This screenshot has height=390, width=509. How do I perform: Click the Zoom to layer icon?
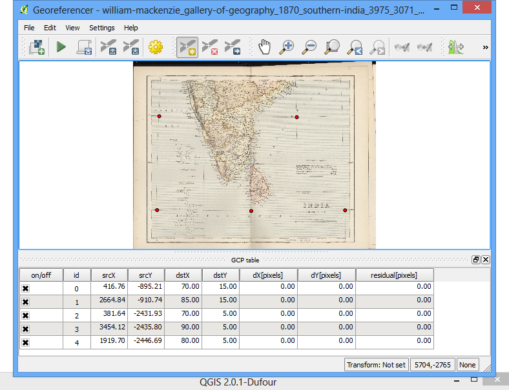click(x=332, y=47)
